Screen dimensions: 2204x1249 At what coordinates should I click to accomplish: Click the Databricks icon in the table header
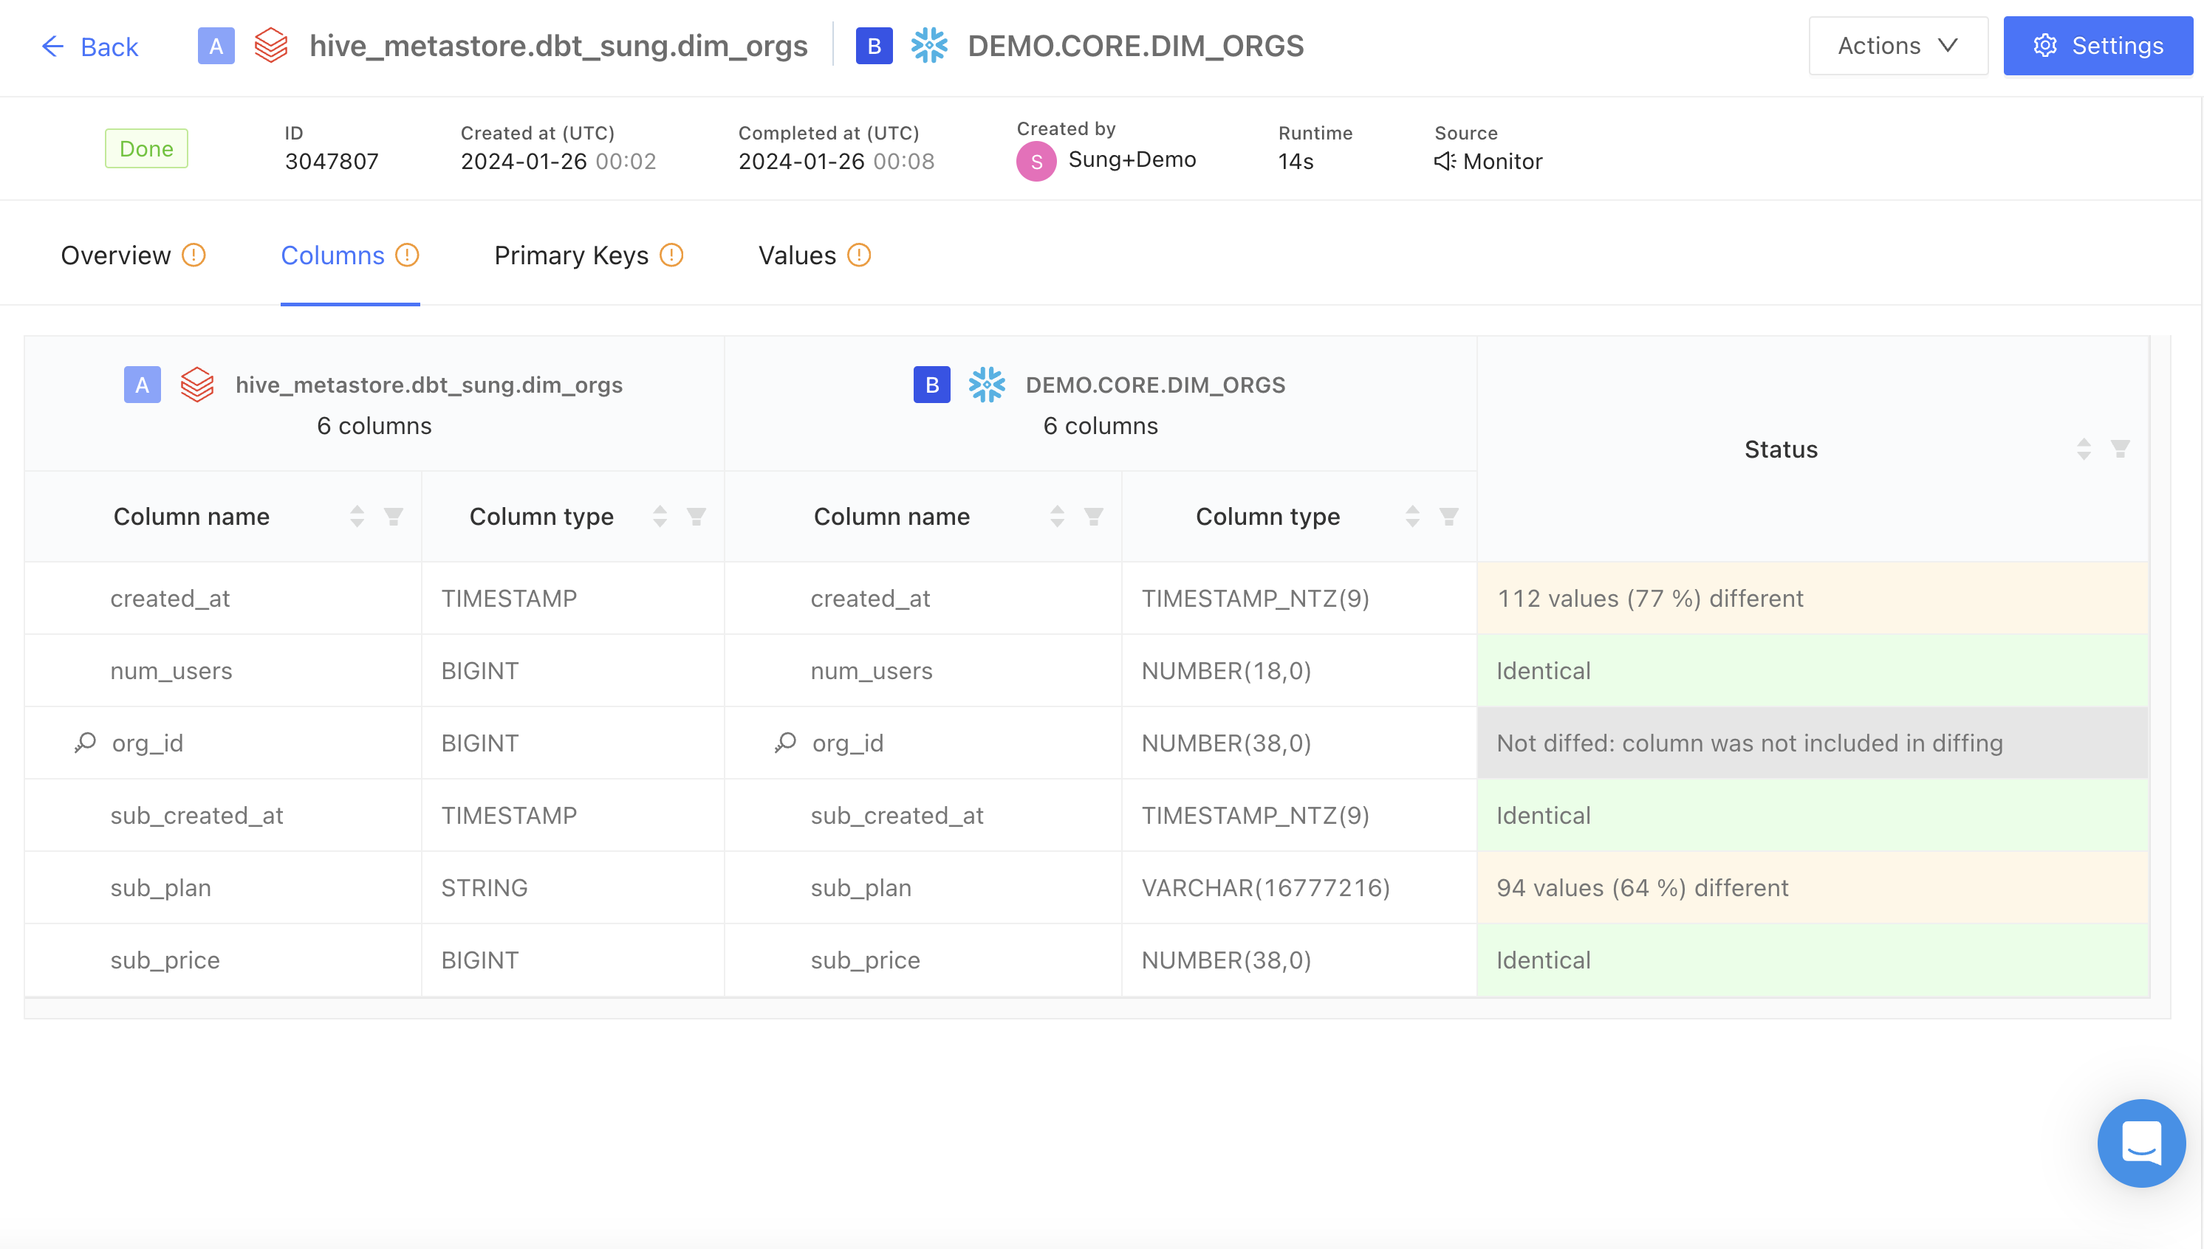point(197,385)
